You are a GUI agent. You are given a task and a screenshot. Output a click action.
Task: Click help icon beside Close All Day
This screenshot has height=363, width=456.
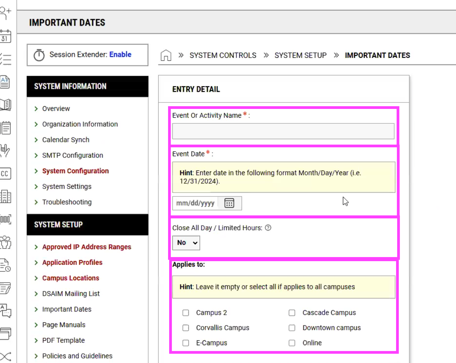pyautogui.click(x=268, y=228)
